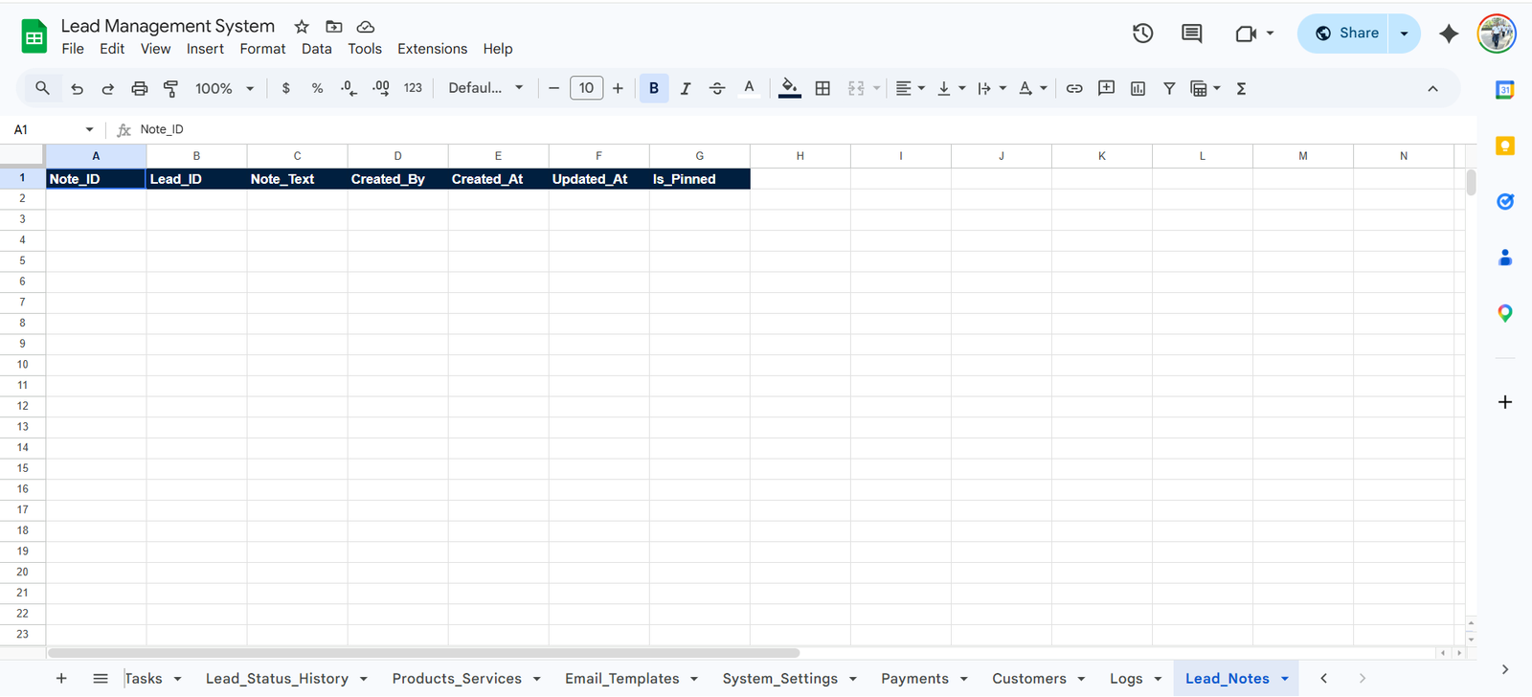
Task: Toggle italic formatting
Action: tap(686, 88)
